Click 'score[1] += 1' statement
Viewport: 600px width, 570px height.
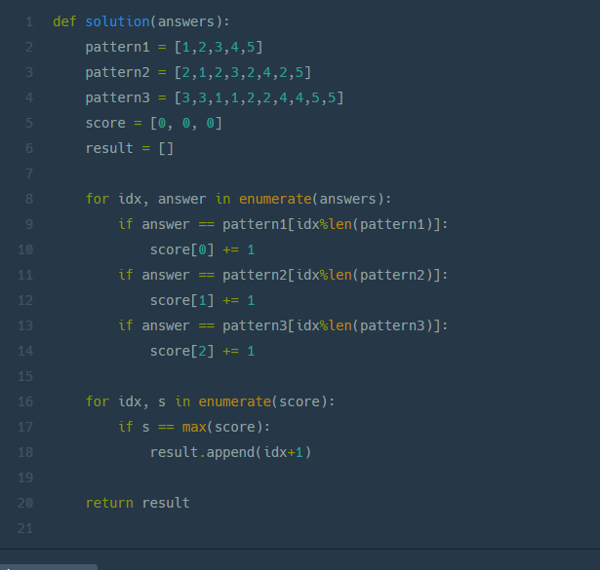click(202, 300)
